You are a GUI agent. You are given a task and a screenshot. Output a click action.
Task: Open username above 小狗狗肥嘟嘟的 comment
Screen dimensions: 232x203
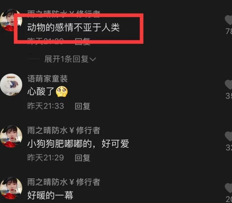point(64,130)
